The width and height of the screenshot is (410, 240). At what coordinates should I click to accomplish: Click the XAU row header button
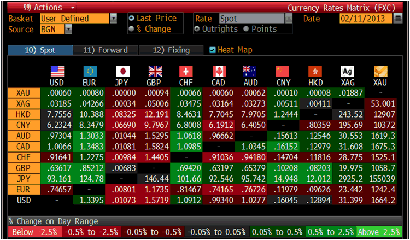[24, 93]
